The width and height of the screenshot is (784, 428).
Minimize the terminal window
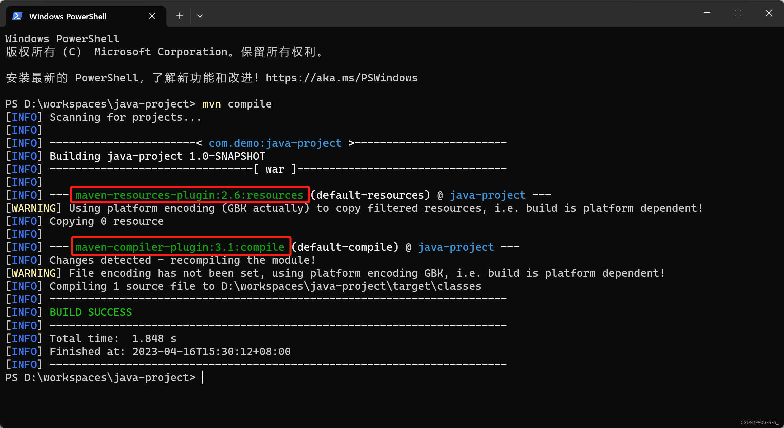tap(707, 13)
